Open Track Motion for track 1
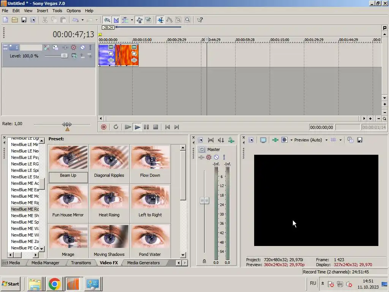 coord(55,47)
